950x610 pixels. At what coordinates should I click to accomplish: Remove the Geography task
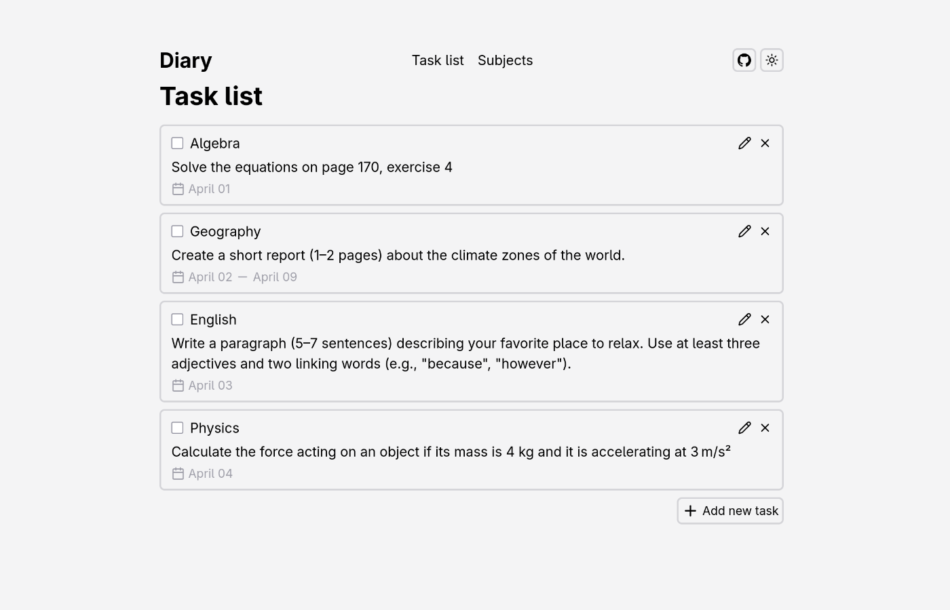[x=765, y=231]
